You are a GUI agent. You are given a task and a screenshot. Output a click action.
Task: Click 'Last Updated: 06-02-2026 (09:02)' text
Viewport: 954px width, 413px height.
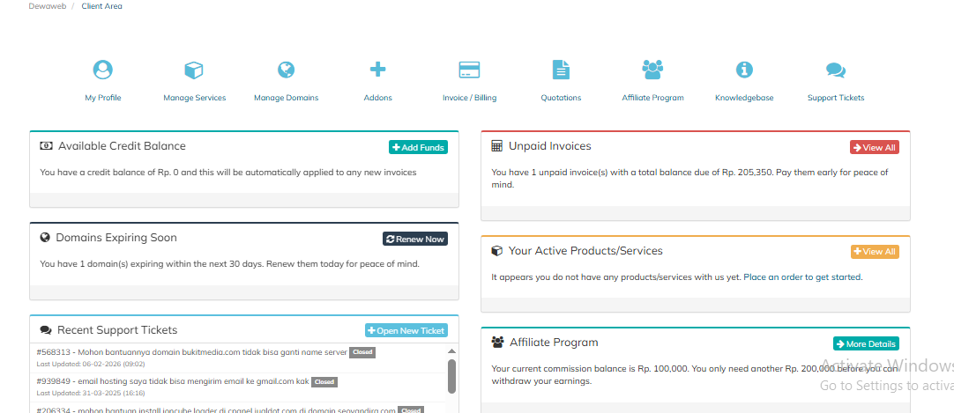(x=91, y=364)
